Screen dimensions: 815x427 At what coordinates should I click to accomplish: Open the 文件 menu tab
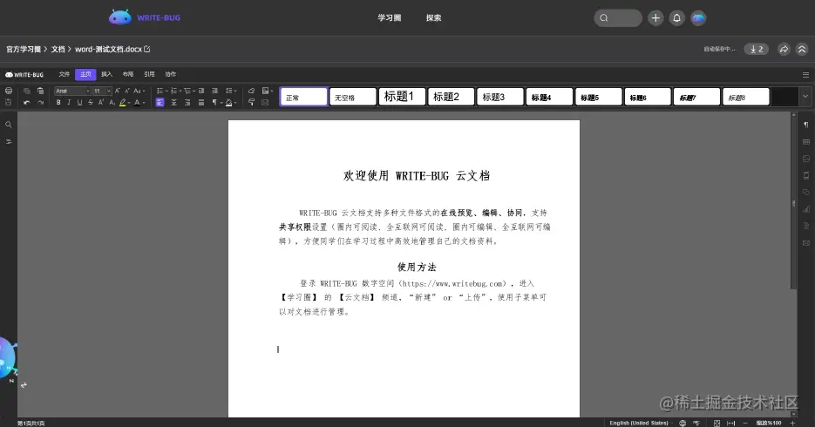click(64, 74)
